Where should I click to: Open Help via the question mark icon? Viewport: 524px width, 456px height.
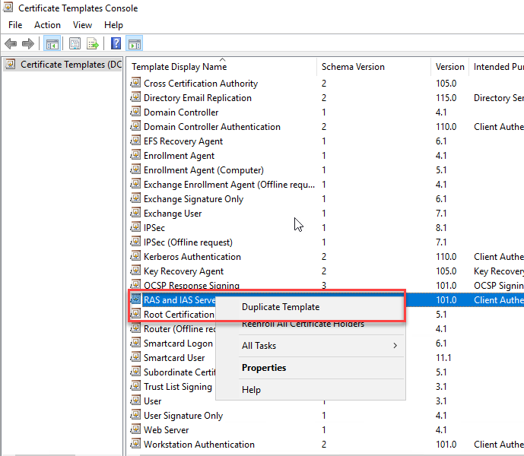point(116,43)
